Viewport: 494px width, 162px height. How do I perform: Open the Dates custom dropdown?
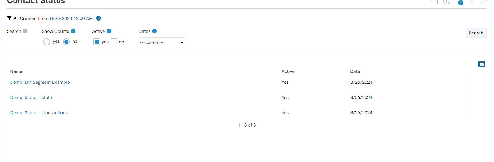coord(162,42)
